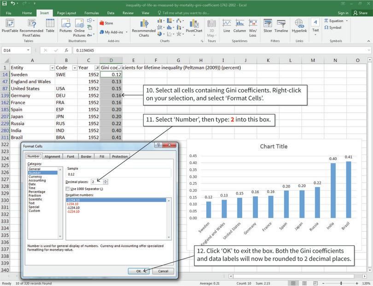Click the zoom slider in status bar

pyautogui.click(x=341, y=283)
